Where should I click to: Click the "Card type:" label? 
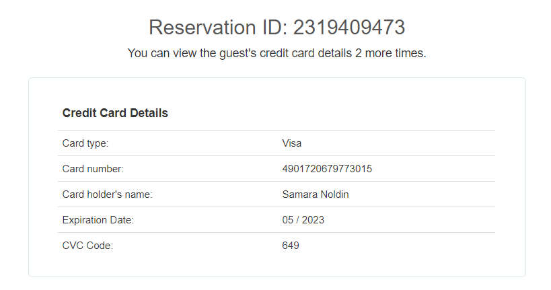tap(85, 143)
